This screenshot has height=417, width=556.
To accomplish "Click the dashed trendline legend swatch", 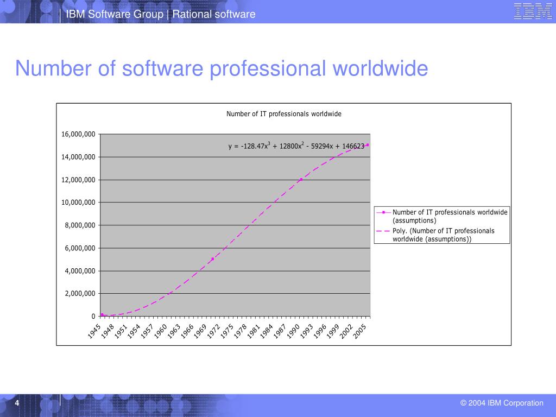I will coord(383,231).
